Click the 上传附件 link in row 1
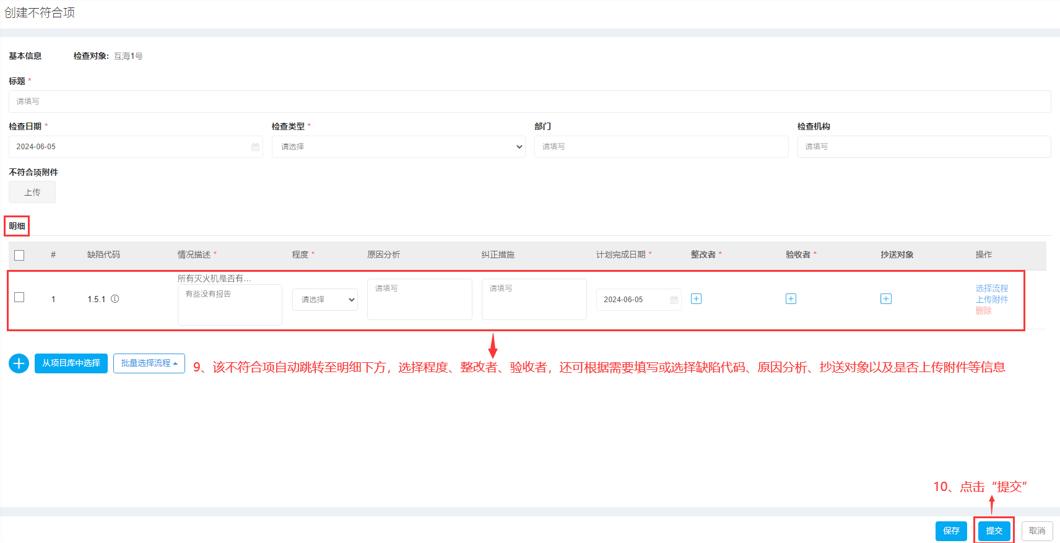This screenshot has height=543, width=1060. (x=992, y=300)
